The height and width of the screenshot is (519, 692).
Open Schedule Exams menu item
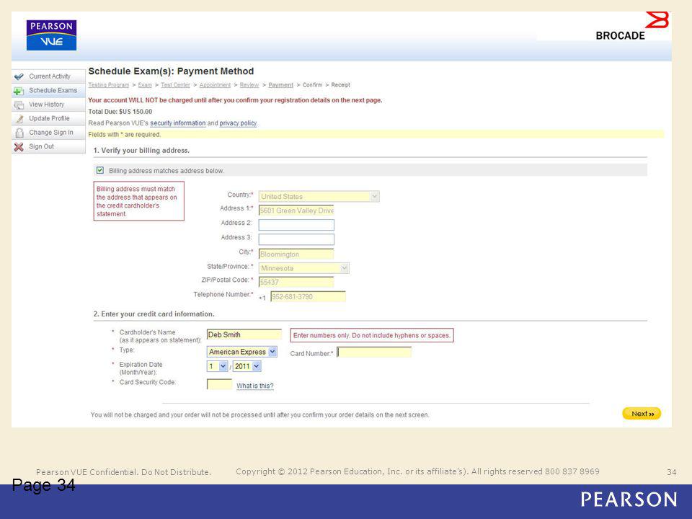[48, 91]
